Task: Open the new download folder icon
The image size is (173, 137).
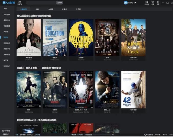Action: [x=20, y=2]
